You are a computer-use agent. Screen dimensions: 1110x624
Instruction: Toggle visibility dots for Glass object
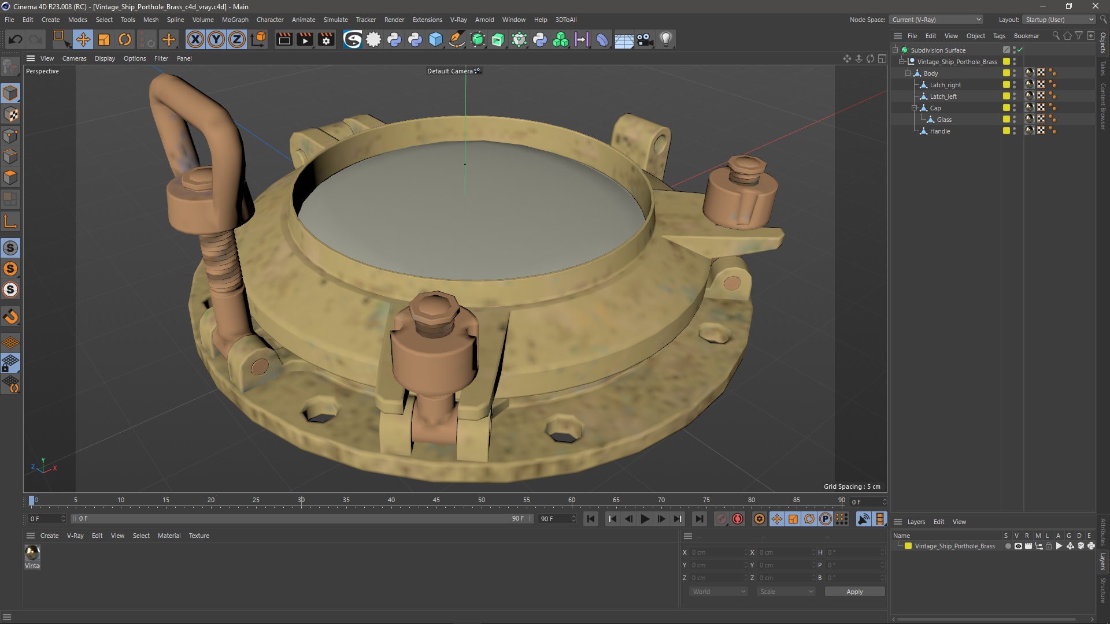[1014, 120]
